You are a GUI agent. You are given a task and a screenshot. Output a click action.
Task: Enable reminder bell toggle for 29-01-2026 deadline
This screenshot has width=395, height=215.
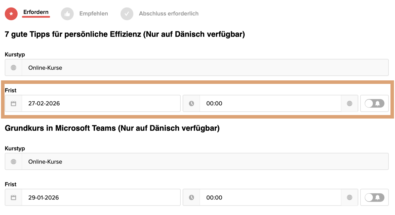374,197
